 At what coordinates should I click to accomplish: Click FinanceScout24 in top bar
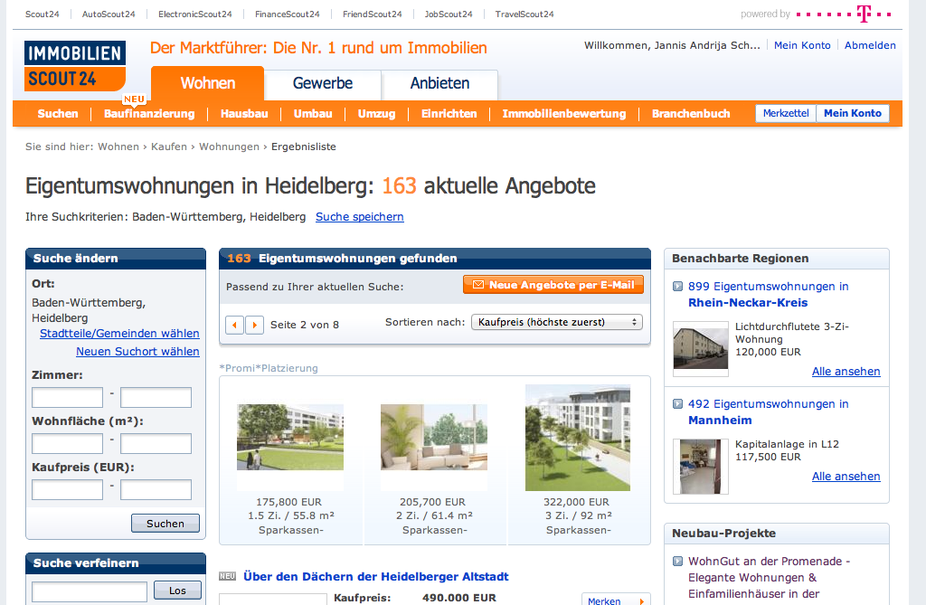click(287, 14)
